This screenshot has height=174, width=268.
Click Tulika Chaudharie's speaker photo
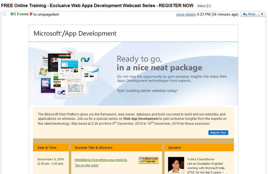click(176, 165)
